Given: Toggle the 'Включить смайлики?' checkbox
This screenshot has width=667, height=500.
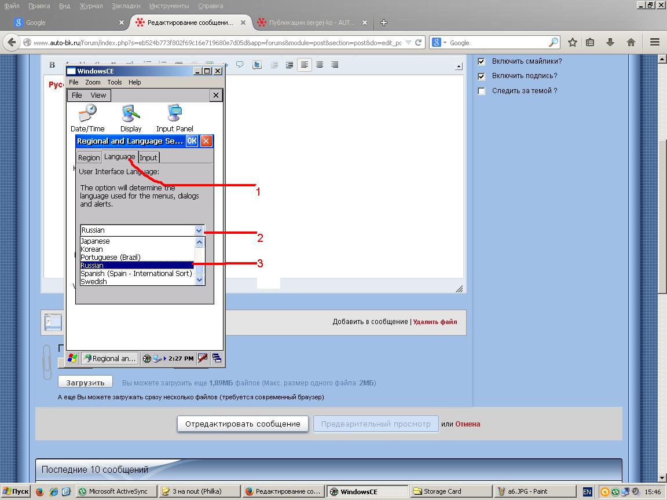Looking at the screenshot, I should pos(482,61).
